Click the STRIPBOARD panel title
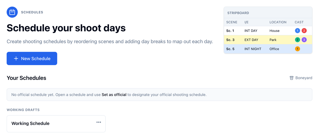319x139 pixels. click(x=238, y=13)
